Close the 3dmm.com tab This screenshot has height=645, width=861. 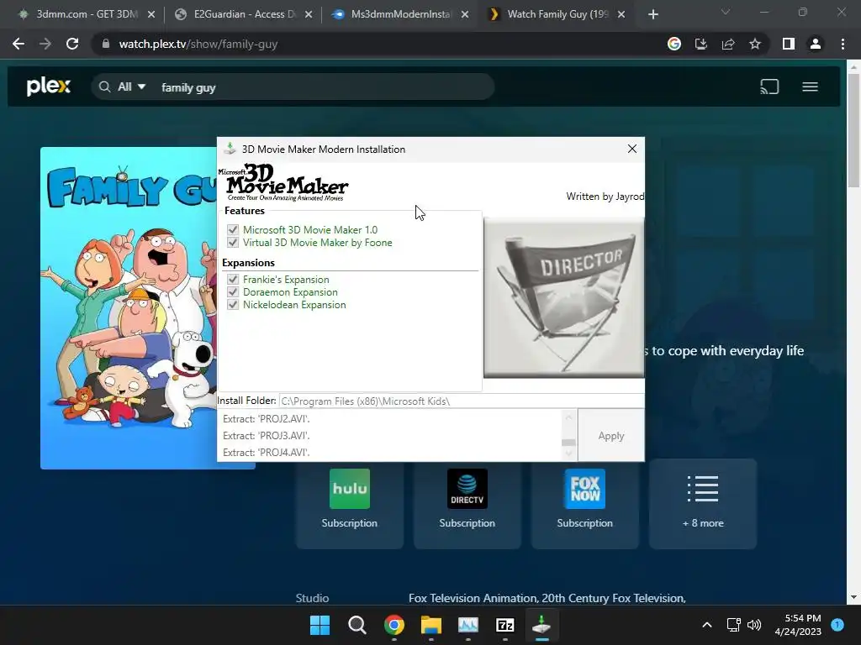tap(151, 14)
